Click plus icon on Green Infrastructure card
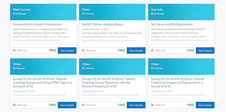This screenshot has height=112, width=226. 14,50
